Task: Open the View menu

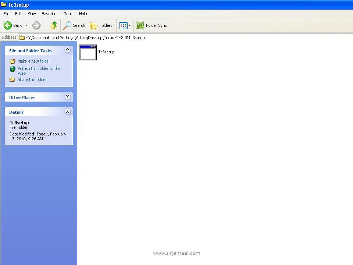Action: point(32,14)
